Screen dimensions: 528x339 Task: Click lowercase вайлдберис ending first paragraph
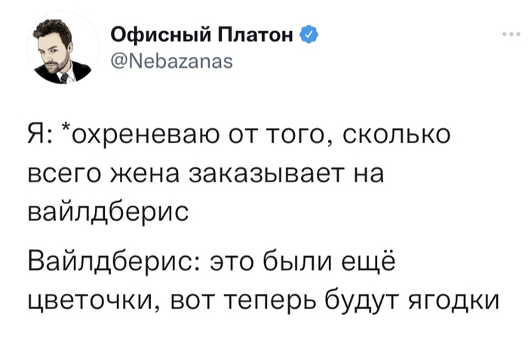point(108,212)
